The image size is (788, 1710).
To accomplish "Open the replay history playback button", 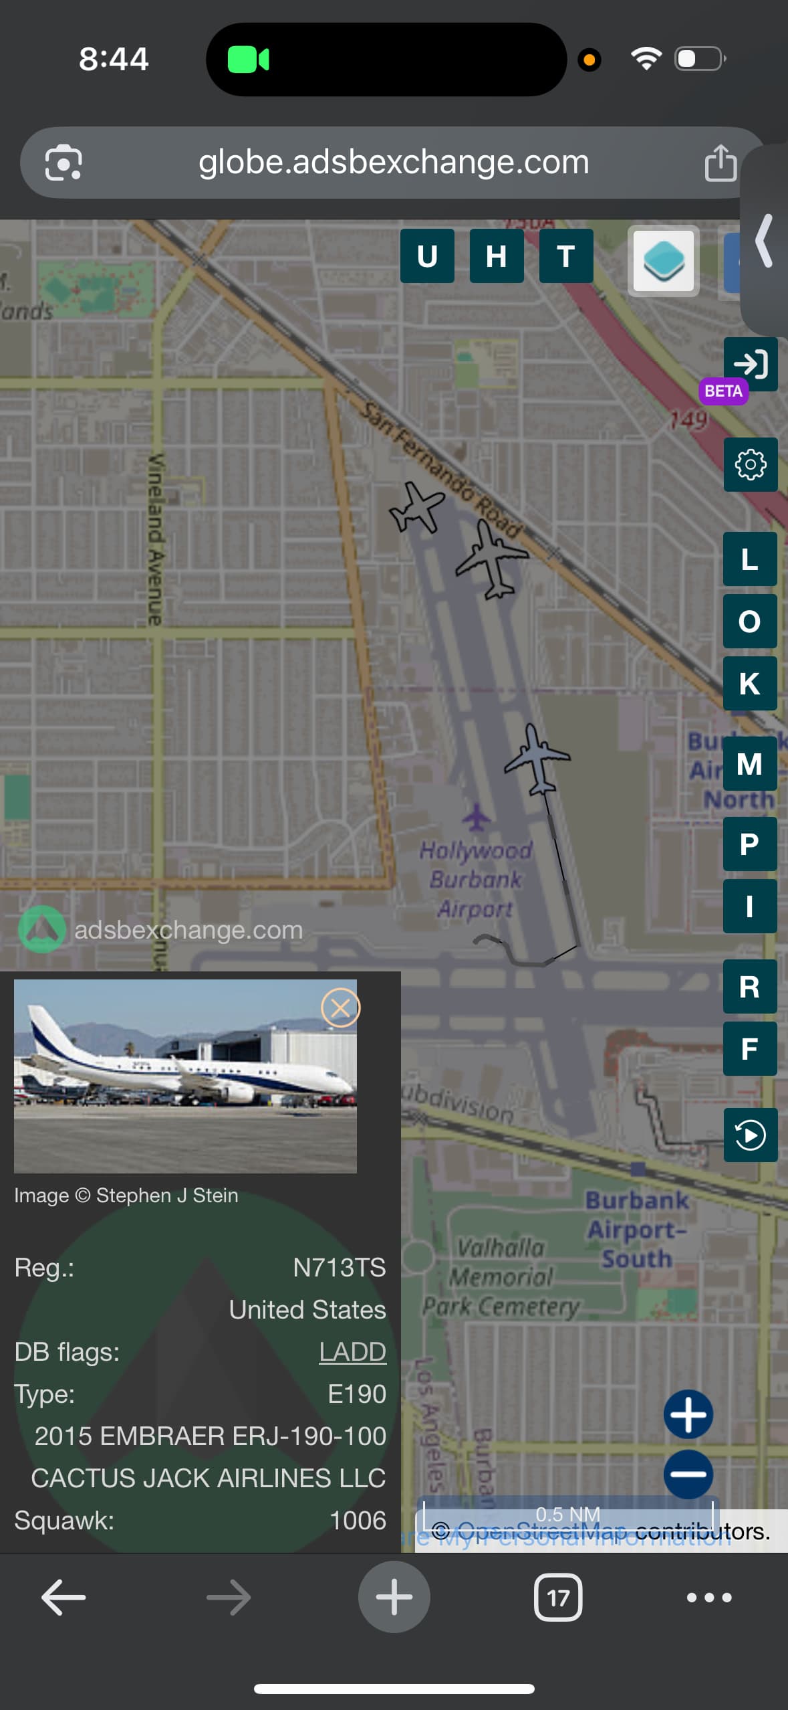I will 750,1135.
